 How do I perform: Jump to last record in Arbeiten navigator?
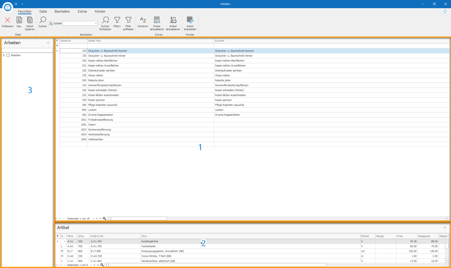click(100, 219)
